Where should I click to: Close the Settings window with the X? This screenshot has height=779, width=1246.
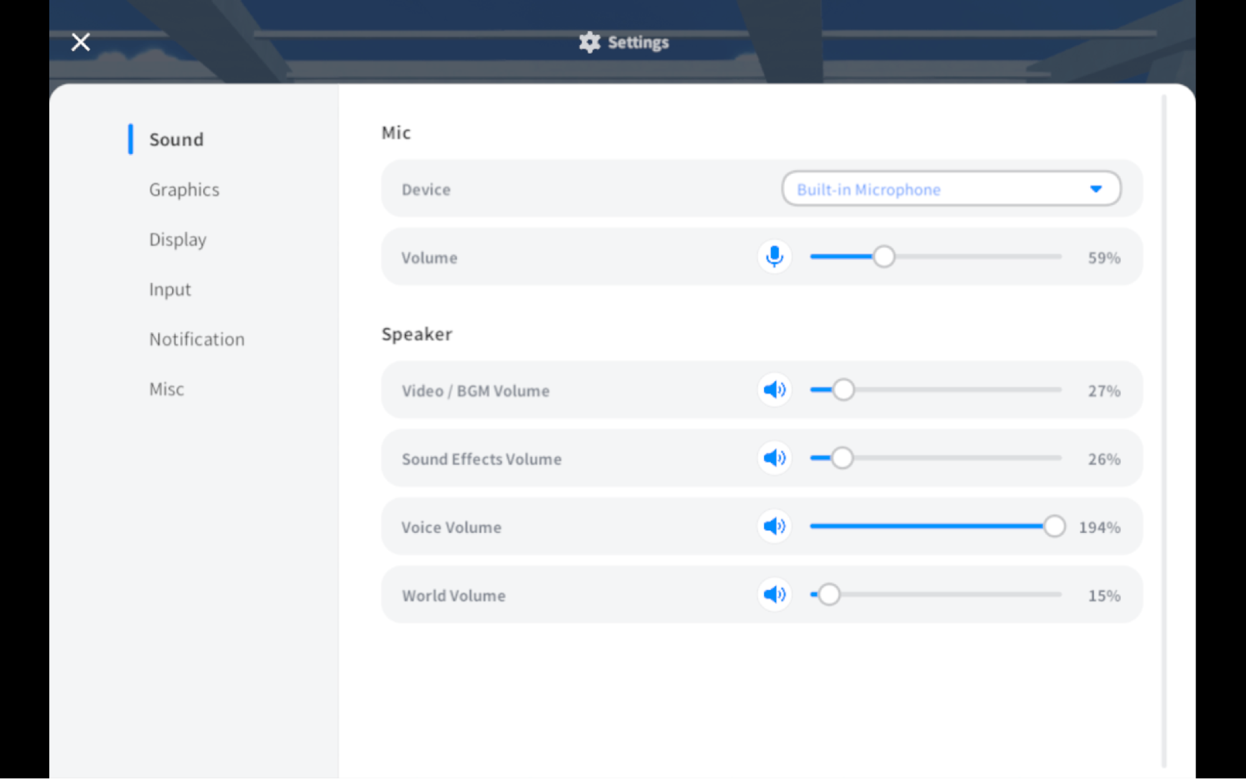80,41
